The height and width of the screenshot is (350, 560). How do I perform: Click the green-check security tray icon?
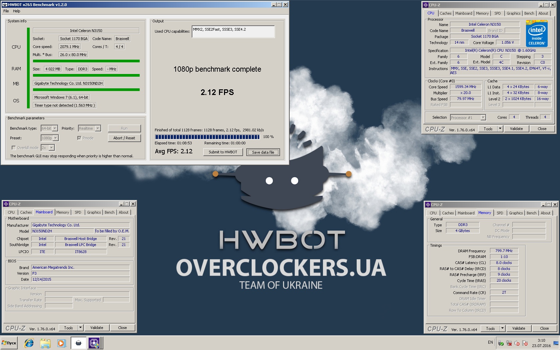[x=501, y=343]
